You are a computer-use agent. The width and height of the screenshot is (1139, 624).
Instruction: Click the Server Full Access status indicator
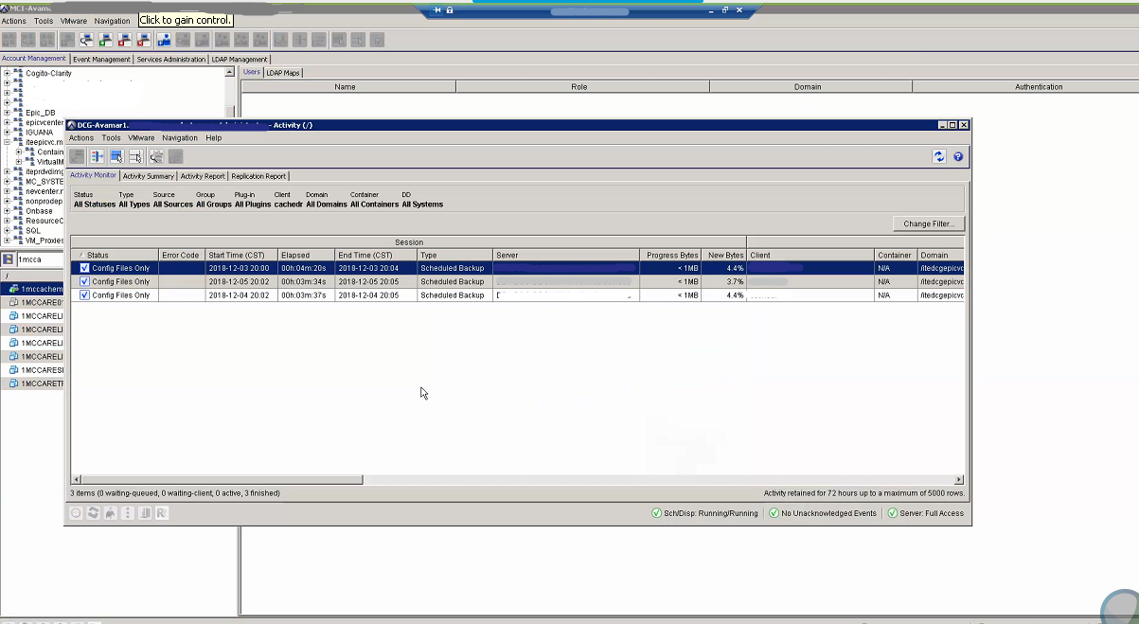(892, 512)
